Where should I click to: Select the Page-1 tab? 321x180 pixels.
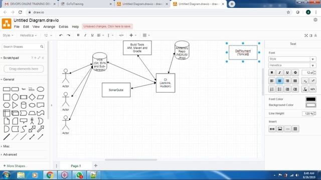pos(76,166)
